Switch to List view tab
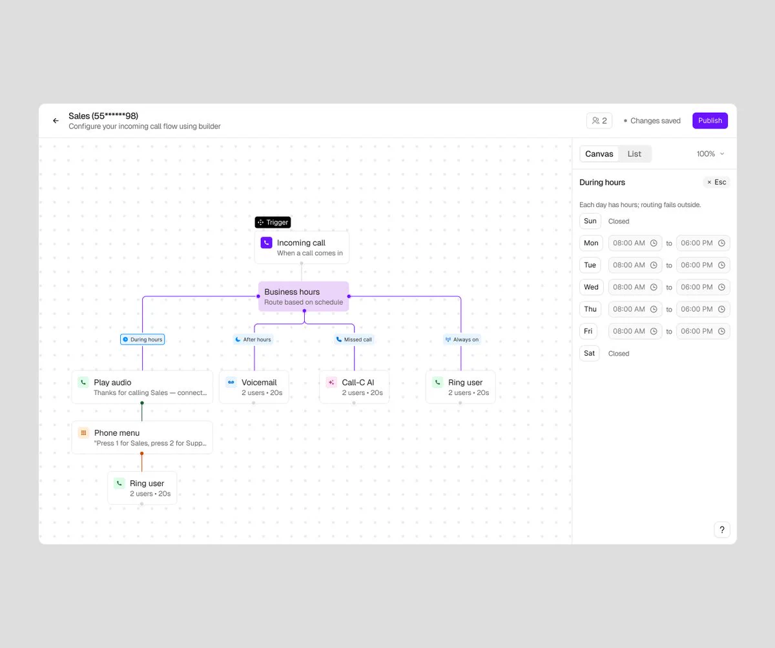 634,154
